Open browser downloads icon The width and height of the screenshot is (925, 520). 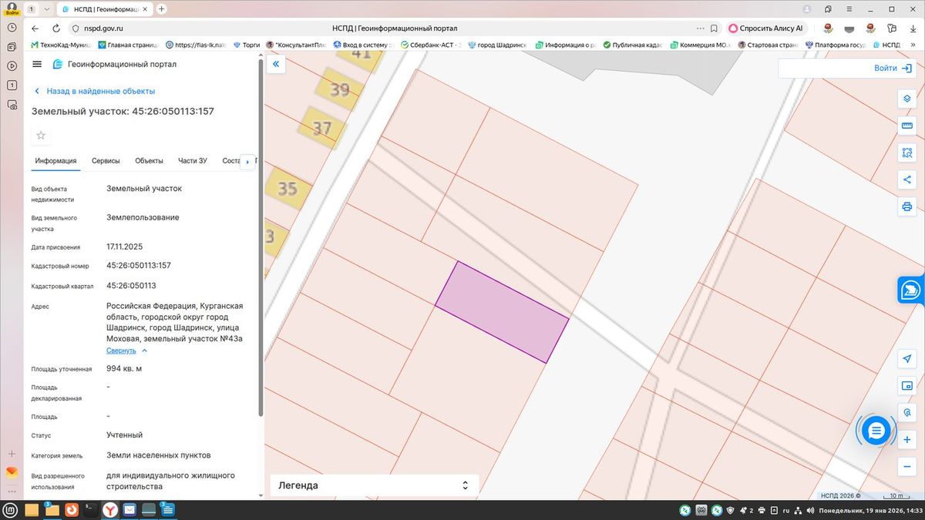point(913,28)
